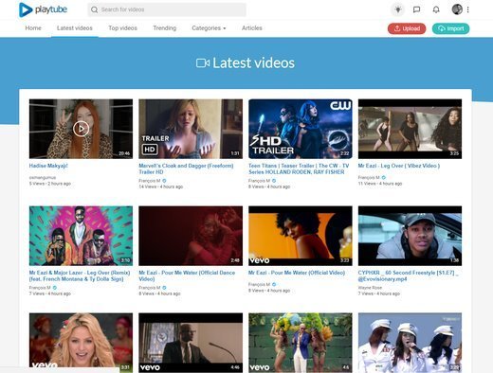Click the CYPHXR 60 Second Freestyle title
The width and height of the screenshot is (493, 373).
(x=408, y=275)
